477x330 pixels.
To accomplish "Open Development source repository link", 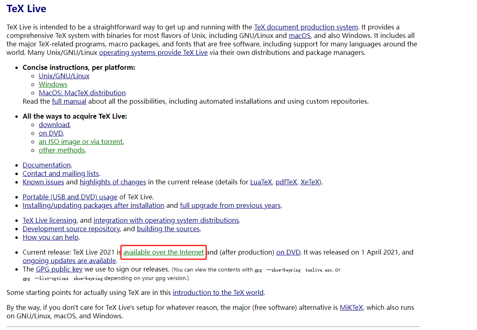I will click(x=71, y=229).
